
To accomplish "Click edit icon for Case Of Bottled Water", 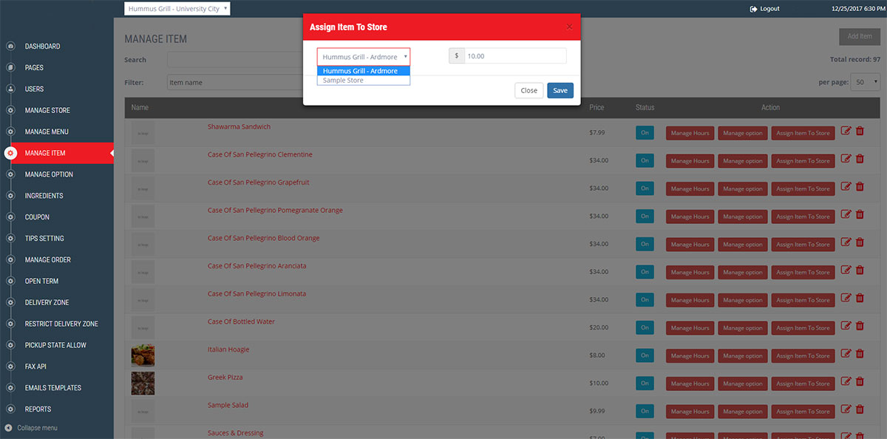I will coord(846,326).
